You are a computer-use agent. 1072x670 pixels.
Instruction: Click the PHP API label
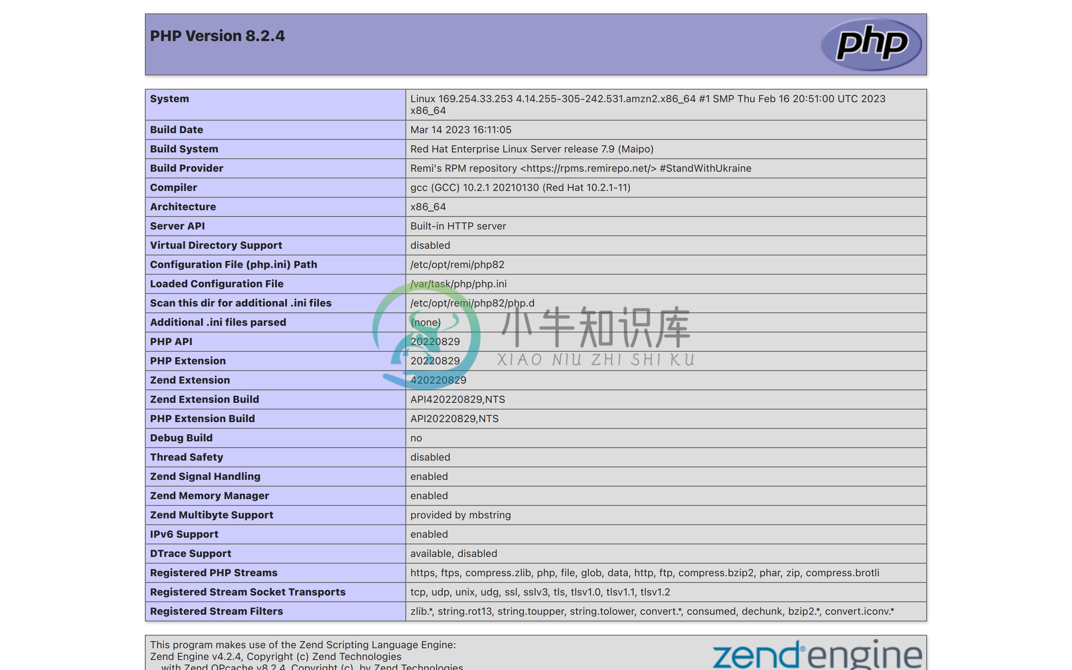pyautogui.click(x=171, y=342)
